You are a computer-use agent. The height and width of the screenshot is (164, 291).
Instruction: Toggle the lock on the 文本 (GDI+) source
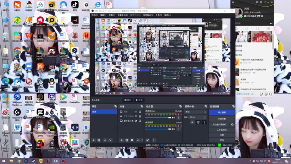click(x=140, y=116)
